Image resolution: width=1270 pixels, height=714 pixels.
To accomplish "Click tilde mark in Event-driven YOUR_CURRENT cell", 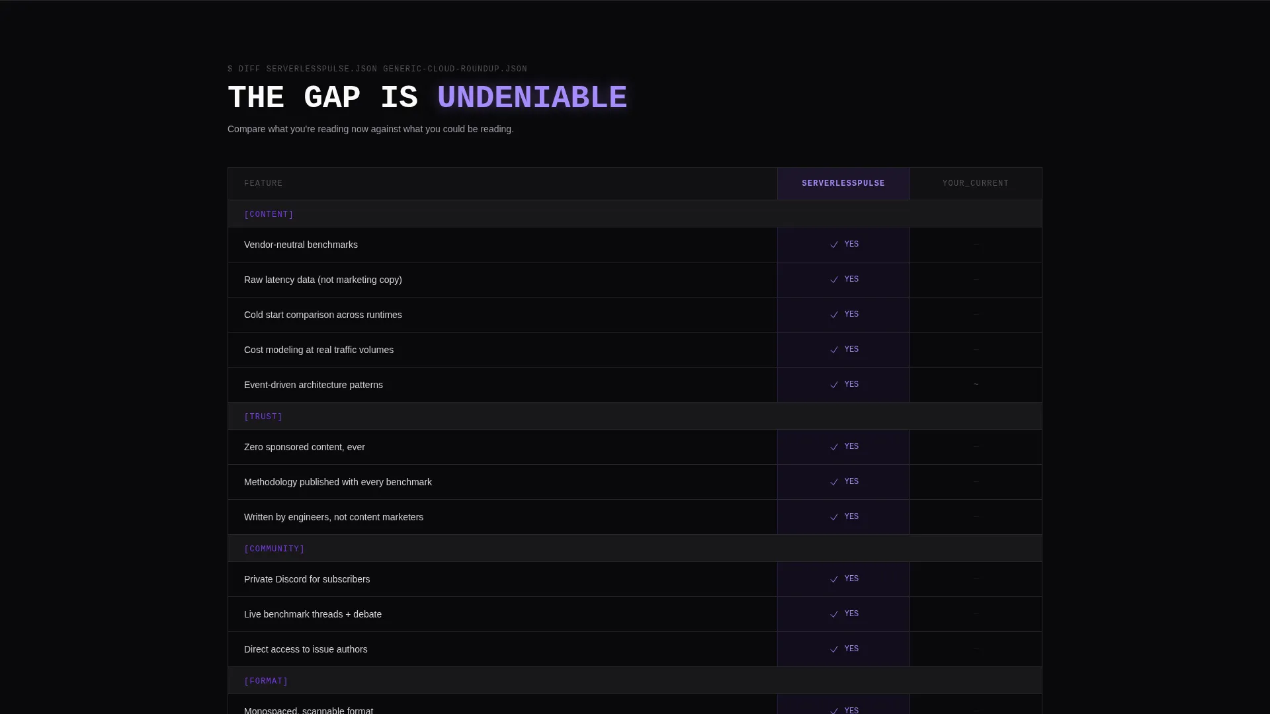I will pyautogui.click(x=976, y=384).
